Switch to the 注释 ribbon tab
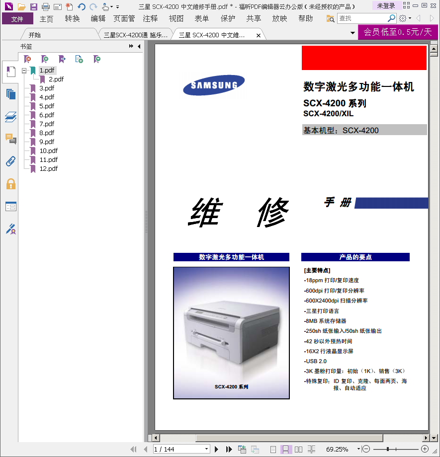The image size is (440, 457). pyautogui.click(x=150, y=19)
